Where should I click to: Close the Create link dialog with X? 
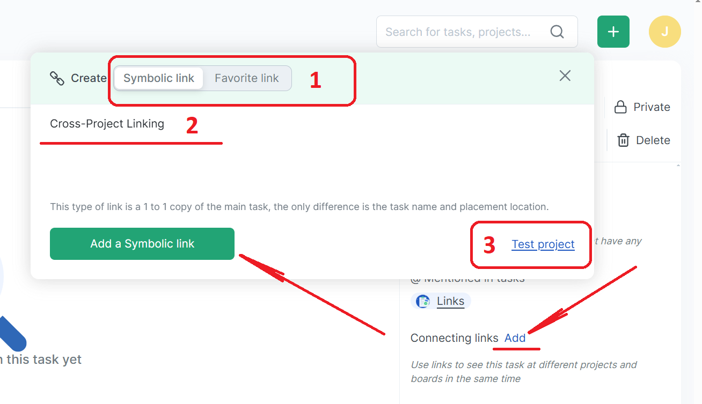pyautogui.click(x=565, y=76)
